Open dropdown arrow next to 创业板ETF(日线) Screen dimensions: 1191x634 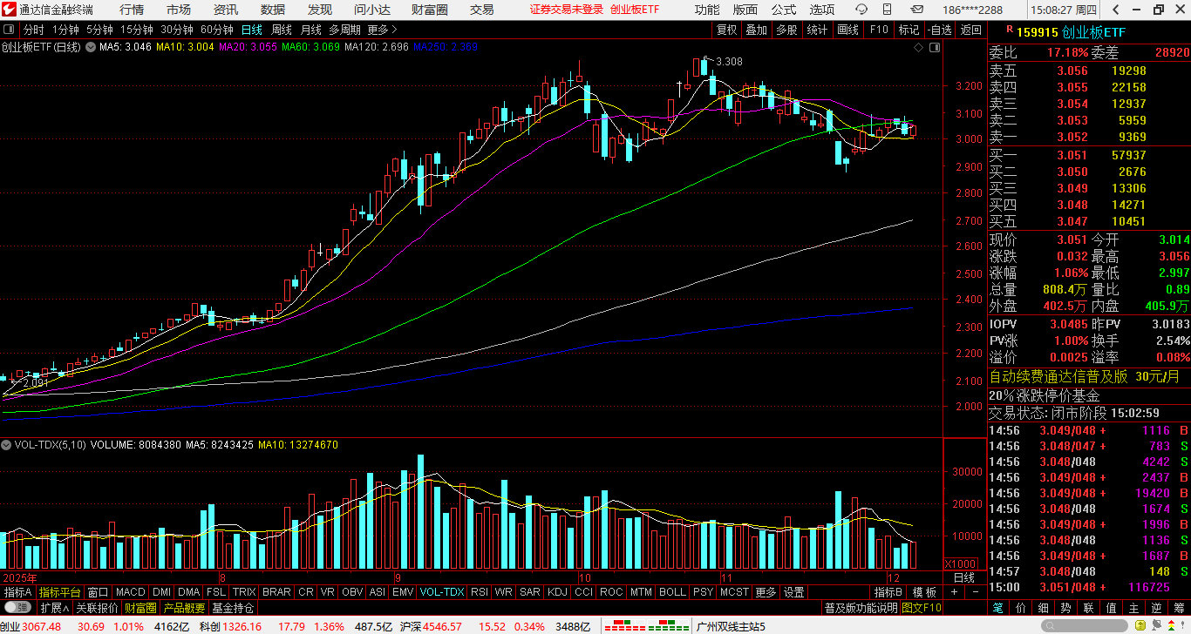[89, 47]
